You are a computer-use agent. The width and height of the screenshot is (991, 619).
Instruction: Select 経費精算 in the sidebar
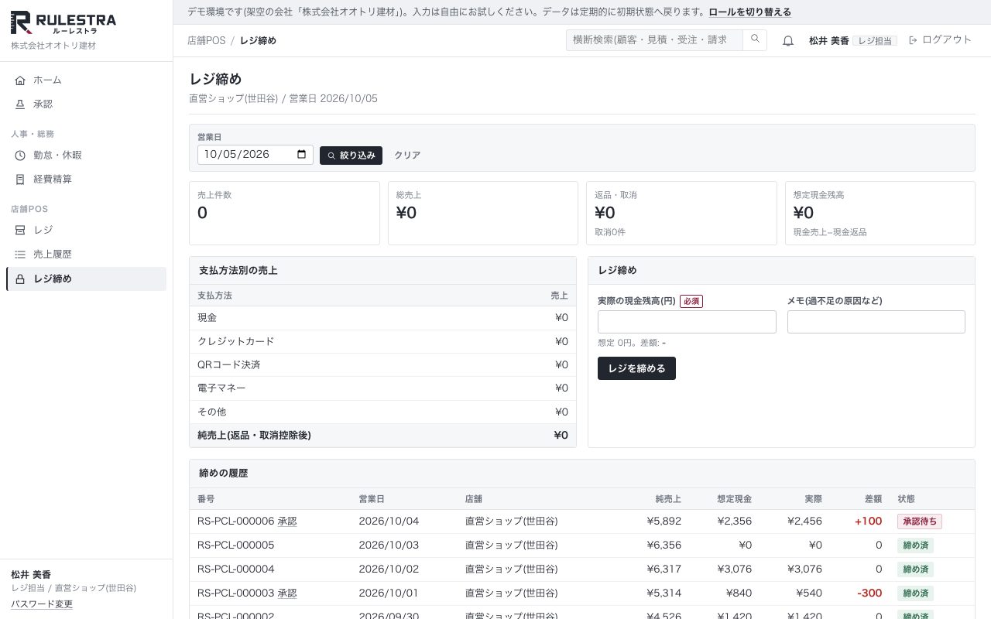tap(86, 180)
